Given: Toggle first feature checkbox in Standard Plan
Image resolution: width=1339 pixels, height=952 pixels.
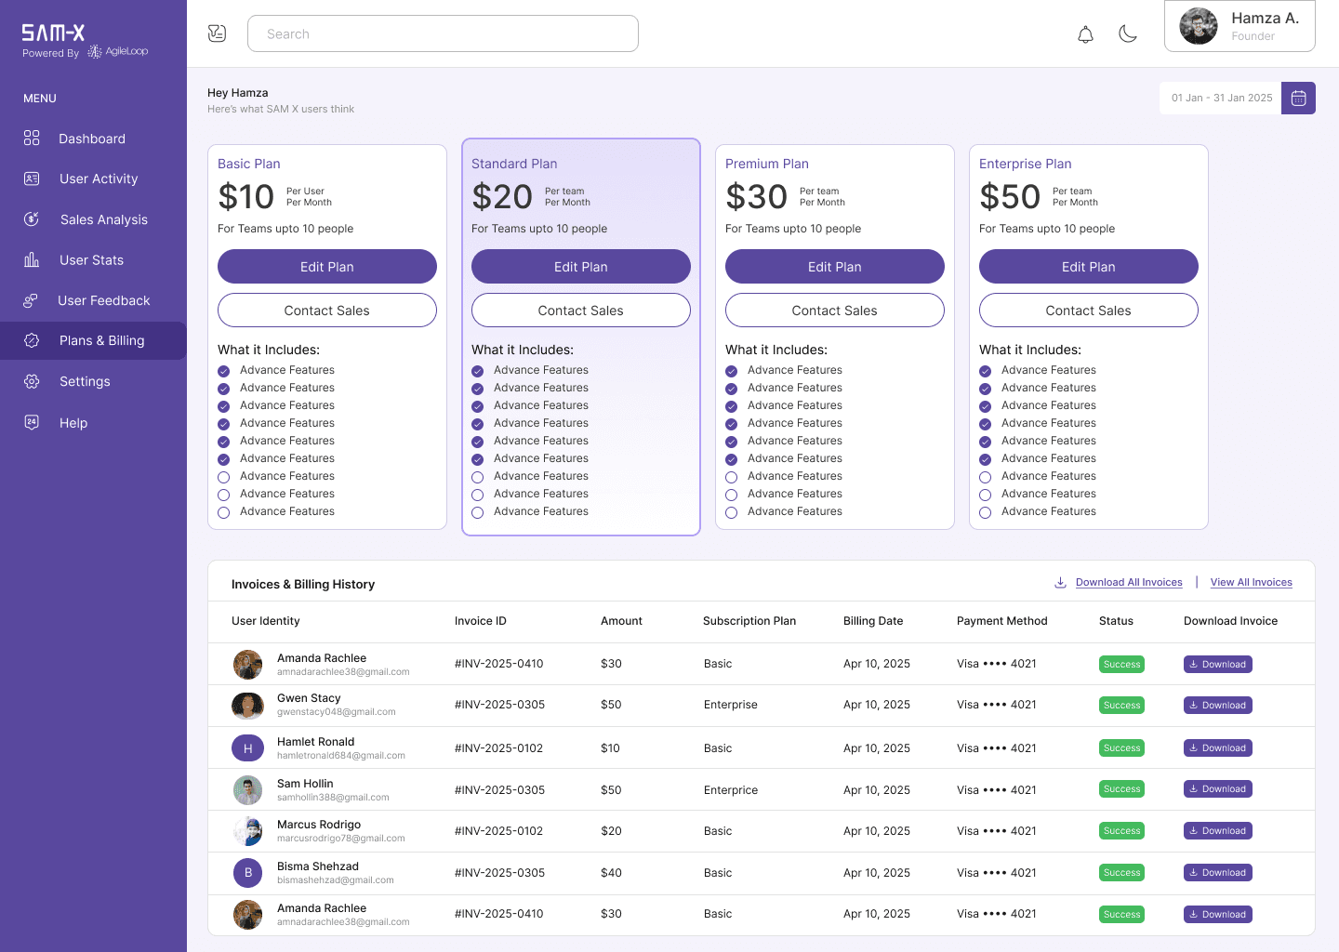Looking at the screenshot, I should coord(477,371).
